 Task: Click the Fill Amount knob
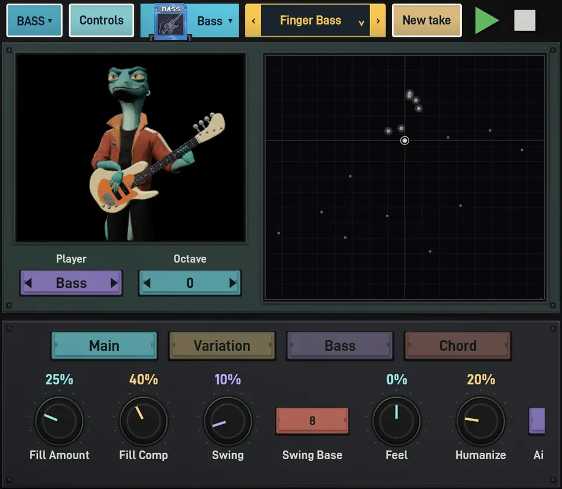[60, 421]
